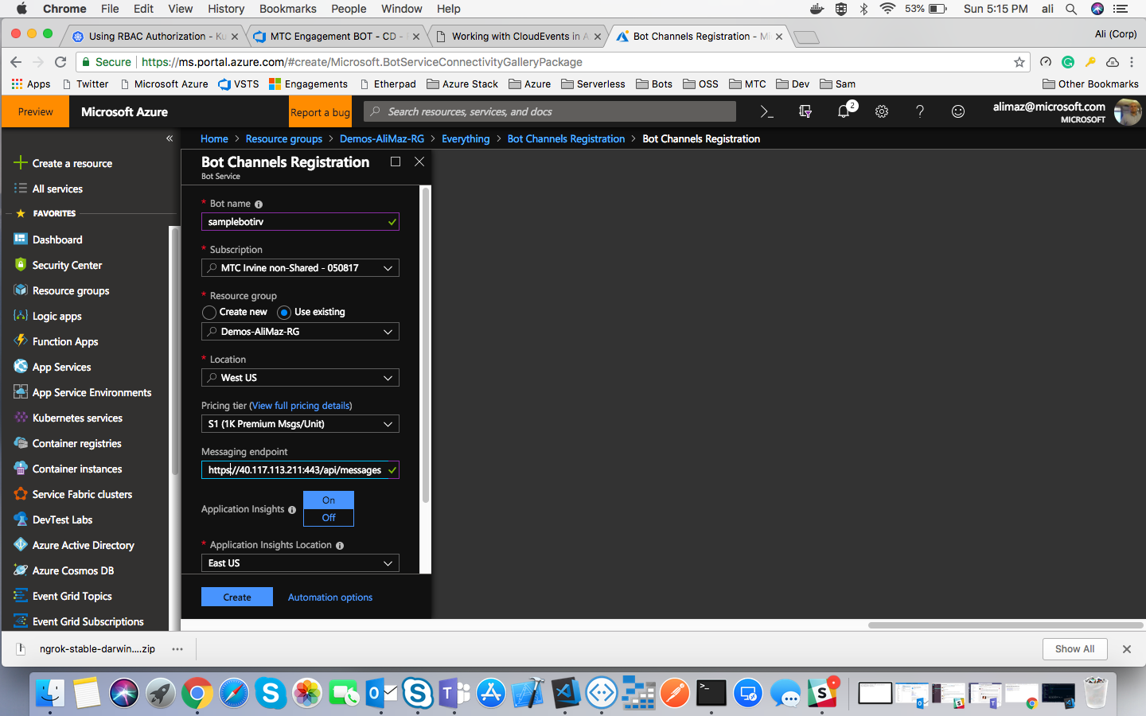Open App Services in sidebar
This screenshot has height=716, width=1146.
coord(61,367)
